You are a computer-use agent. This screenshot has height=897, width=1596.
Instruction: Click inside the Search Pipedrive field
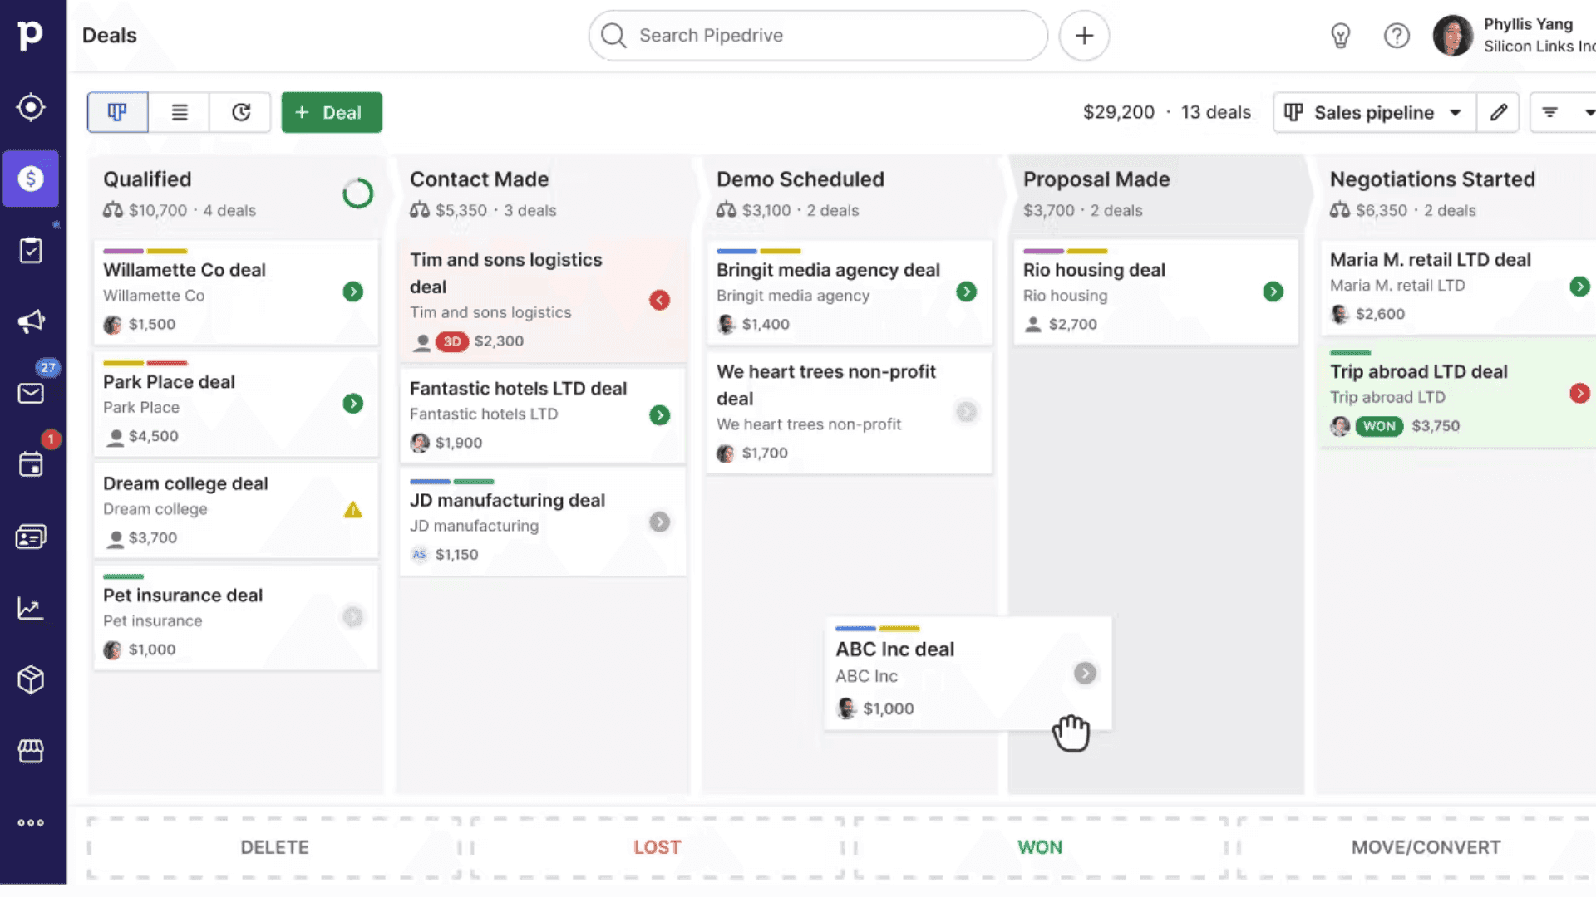click(818, 36)
